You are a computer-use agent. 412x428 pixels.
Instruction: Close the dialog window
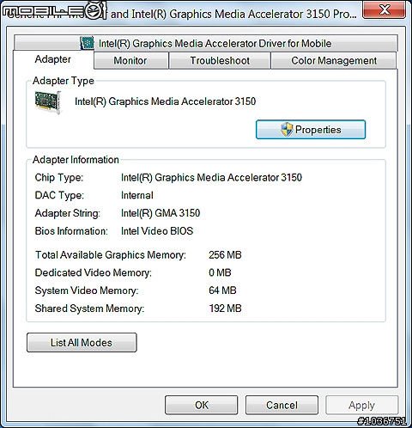tap(384, 10)
